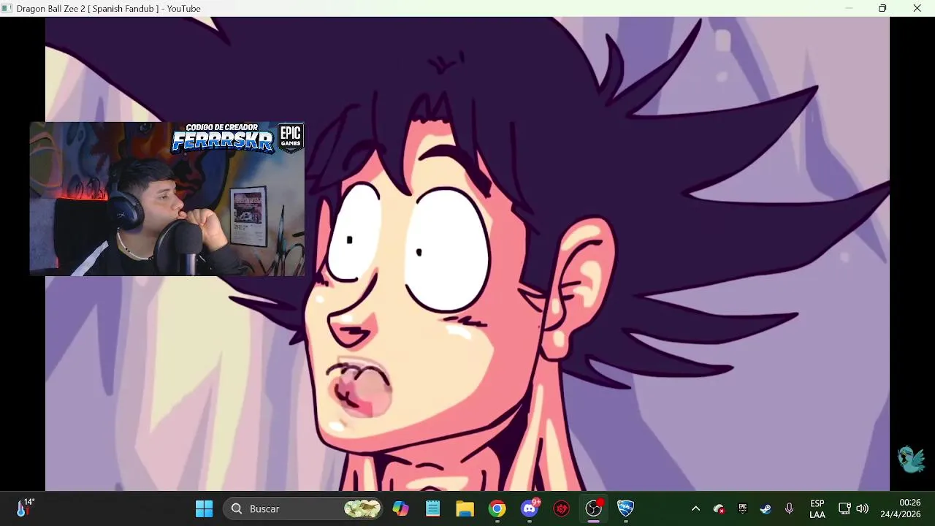Screen dimensions: 935x526
Task: Open Discord from the taskbar
Action: click(x=530, y=508)
